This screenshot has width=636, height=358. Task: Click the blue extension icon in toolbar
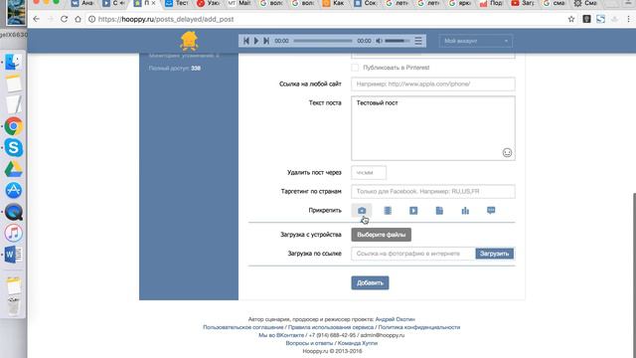[600, 19]
